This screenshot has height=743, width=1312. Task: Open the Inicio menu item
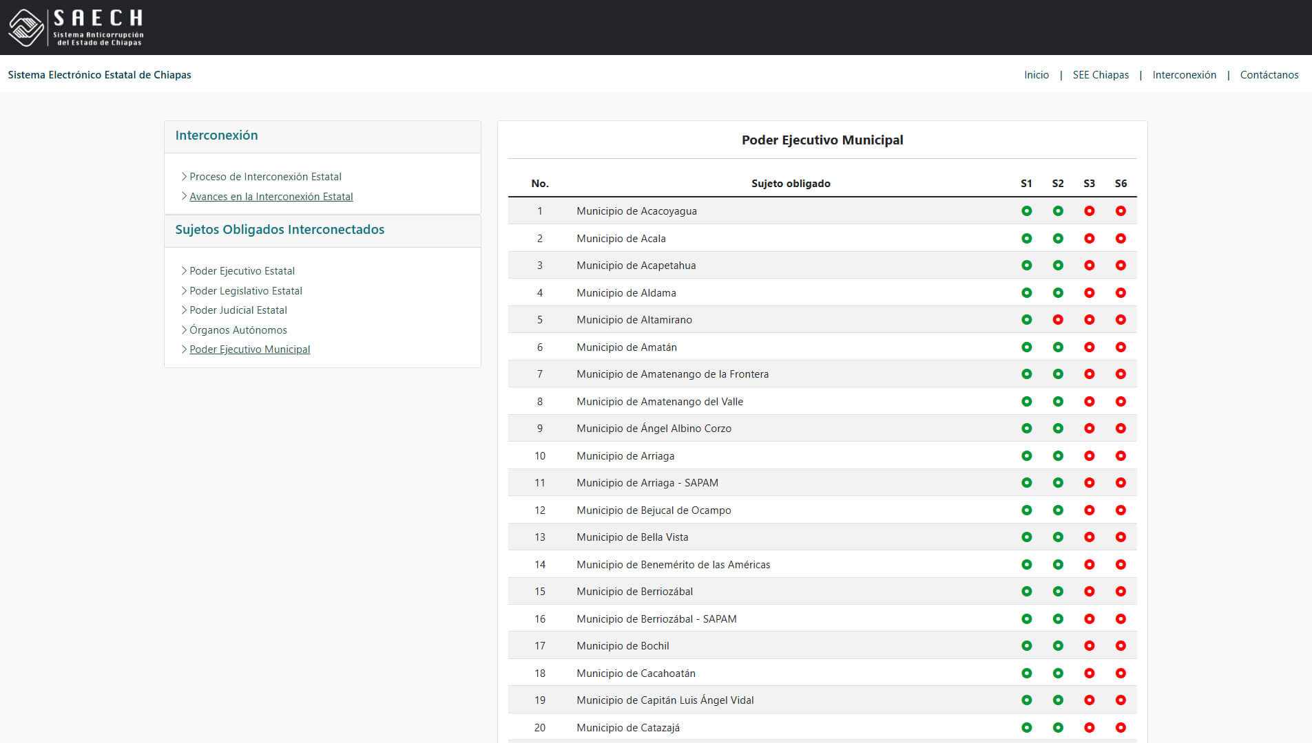click(1037, 75)
